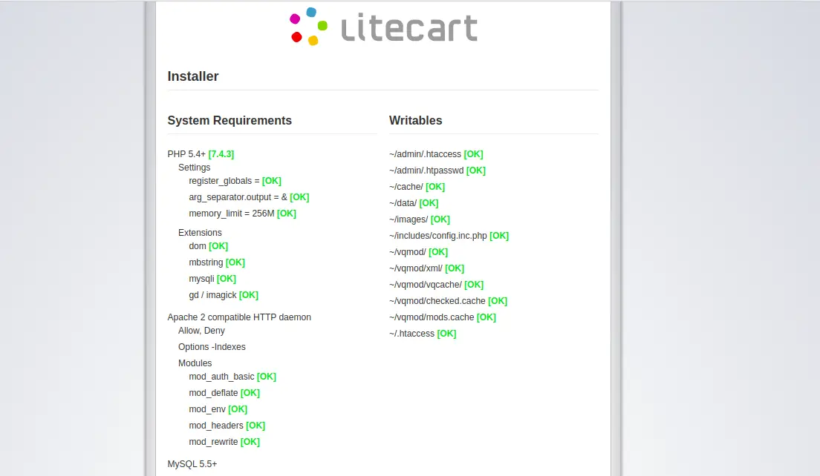This screenshot has height=476, width=820.
Task: Click the System Requirements heading
Action: [230, 121]
